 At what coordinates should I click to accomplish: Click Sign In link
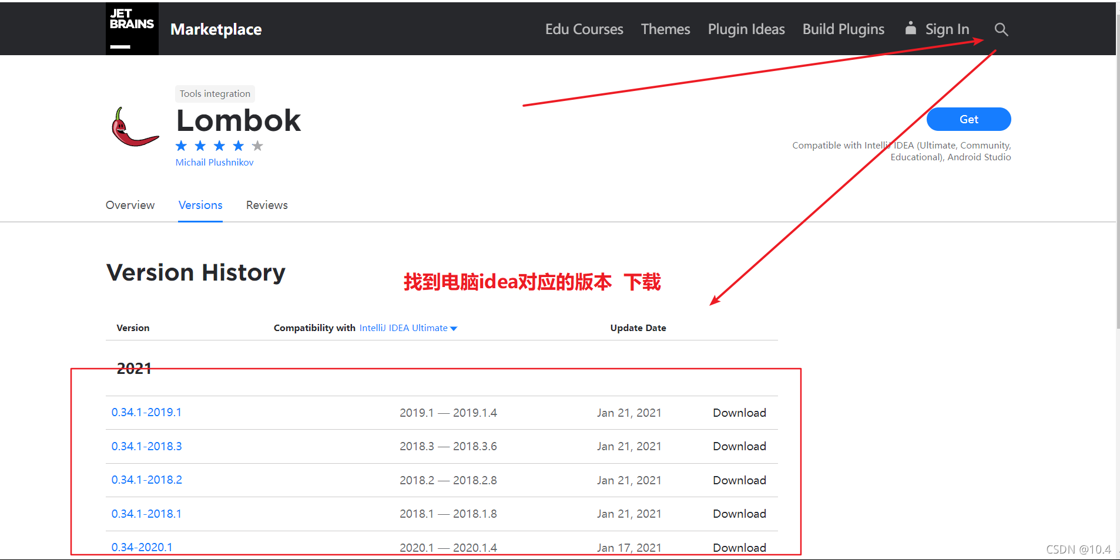[947, 29]
